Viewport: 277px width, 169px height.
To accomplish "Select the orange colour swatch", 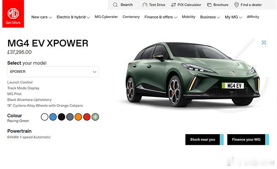I will click(78, 117).
